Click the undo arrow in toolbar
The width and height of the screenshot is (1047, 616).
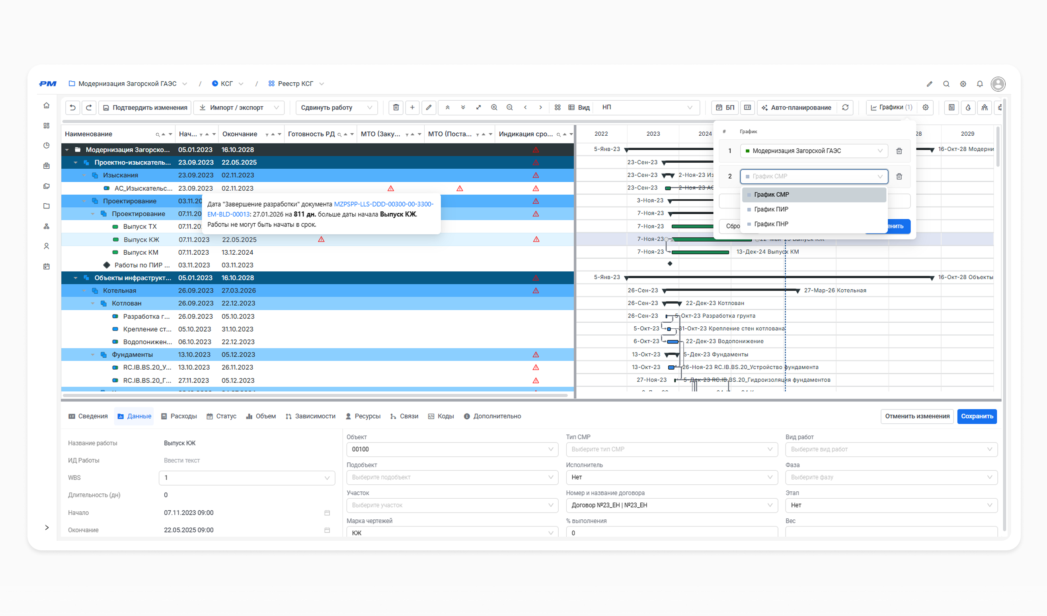pyautogui.click(x=72, y=107)
